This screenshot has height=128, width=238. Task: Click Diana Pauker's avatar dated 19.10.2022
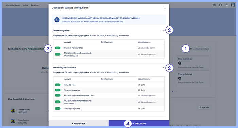pyautogui.click(x=13, y=111)
